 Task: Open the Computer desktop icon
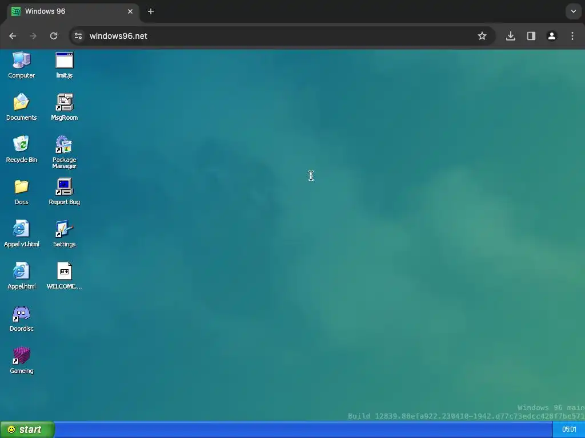click(21, 65)
